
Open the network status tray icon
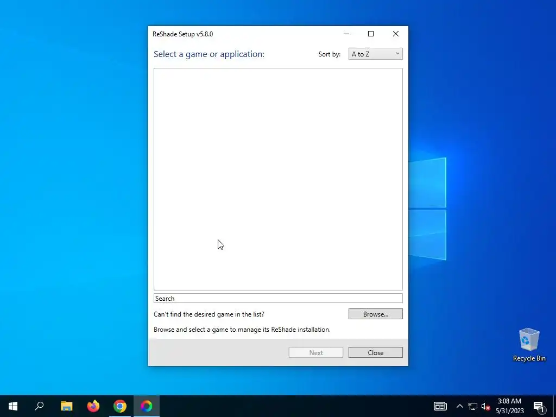click(473, 406)
